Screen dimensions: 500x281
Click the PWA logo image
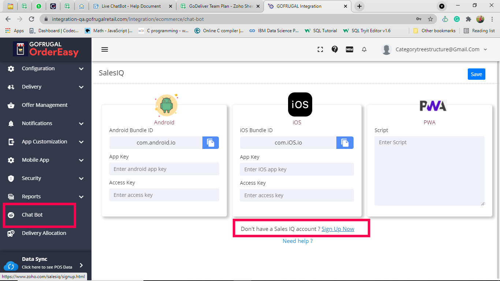[433, 105]
